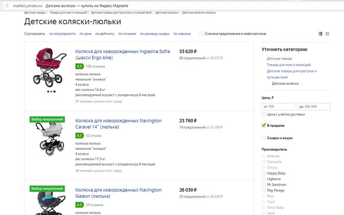Enable 'Сначала предложения в моём регионе' checkbox
The width and height of the screenshot is (344, 215).
pyautogui.click(x=201, y=34)
